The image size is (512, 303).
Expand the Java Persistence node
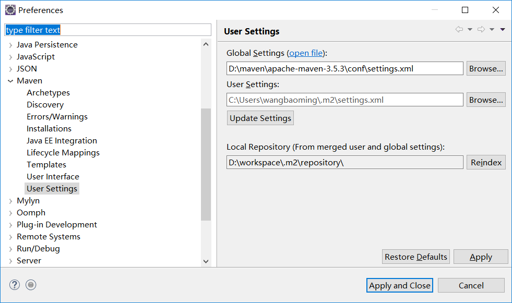coord(10,45)
